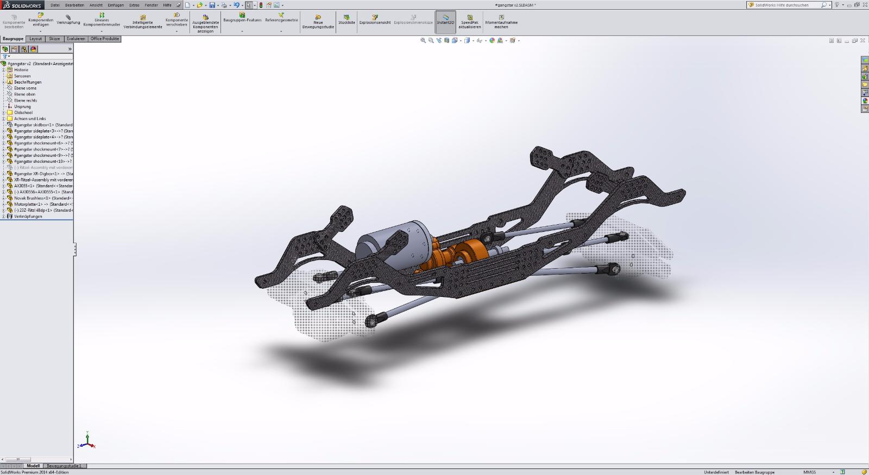
Task: Open the Ansicht menu
Action: [96, 5]
